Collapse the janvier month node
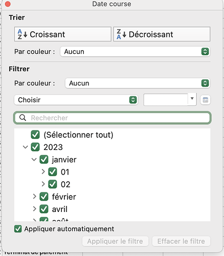Screen dimensions: 224x256 (34, 160)
